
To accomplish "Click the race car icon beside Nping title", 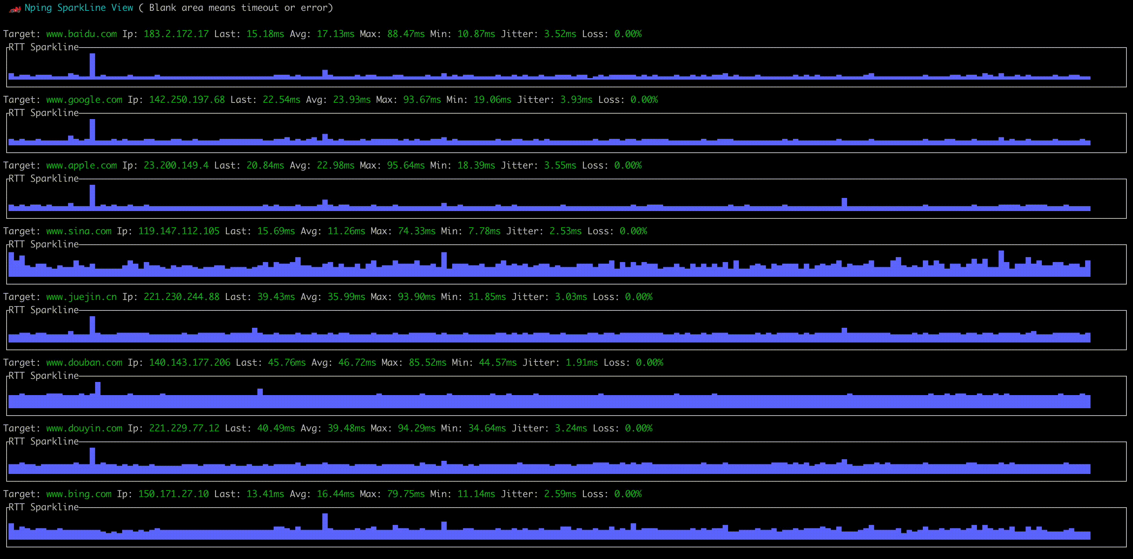I will coord(15,9).
